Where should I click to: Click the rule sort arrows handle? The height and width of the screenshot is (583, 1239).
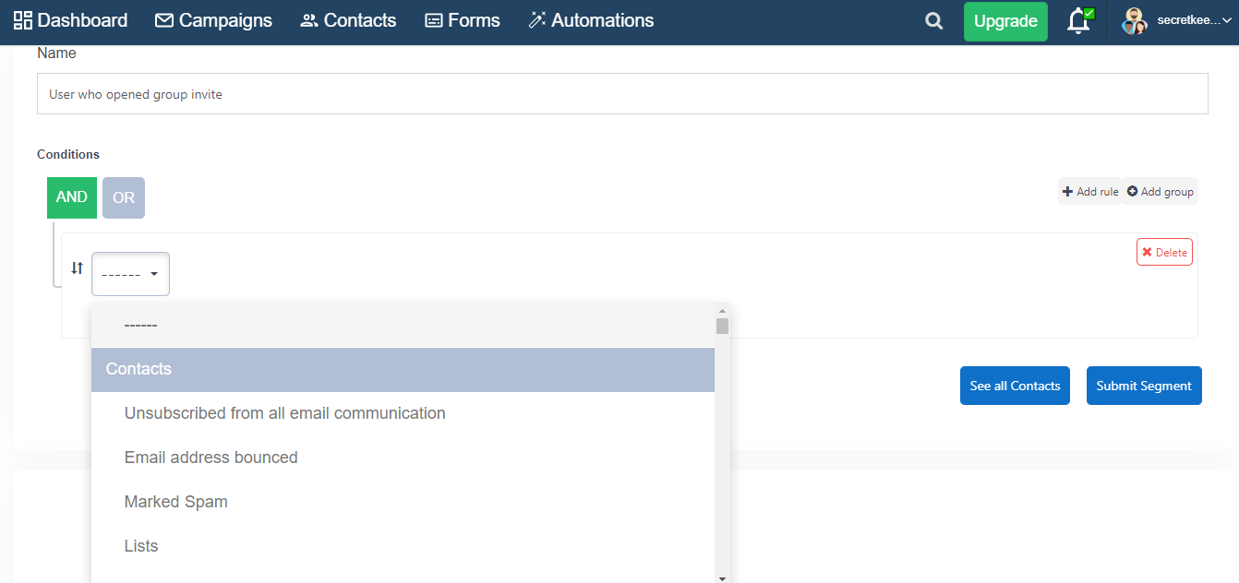78,268
